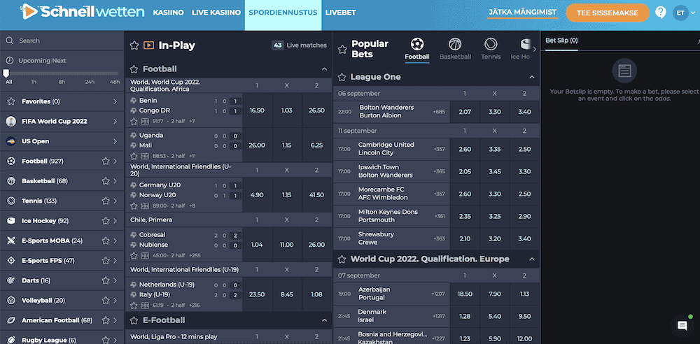This screenshot has height=344, width=700.
Task: Click the FIFA World Cup 2022 icon
Action: pos(11,122)
